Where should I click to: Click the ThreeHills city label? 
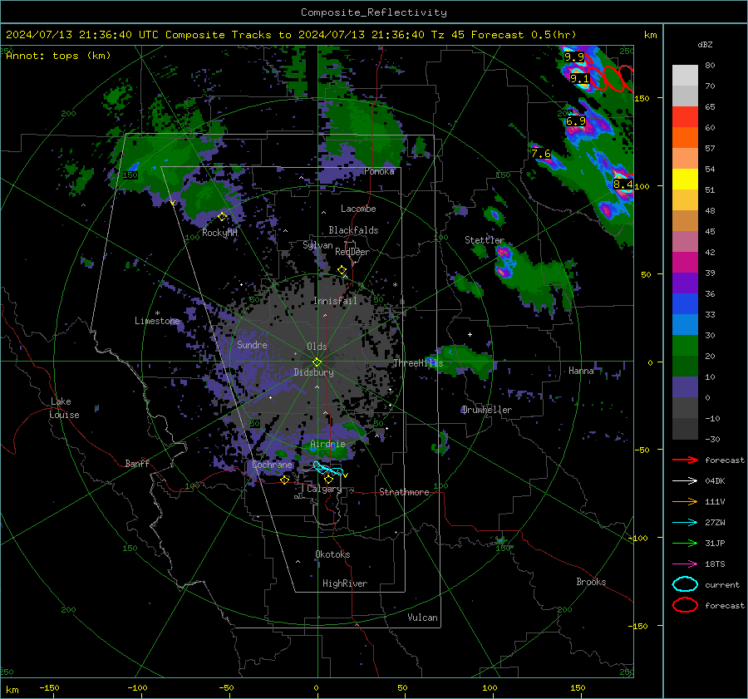pyautogui.click(x=418, y=363)
